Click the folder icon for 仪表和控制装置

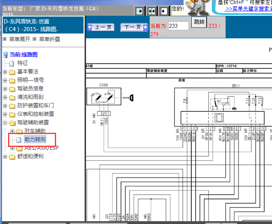click(12, 115)
